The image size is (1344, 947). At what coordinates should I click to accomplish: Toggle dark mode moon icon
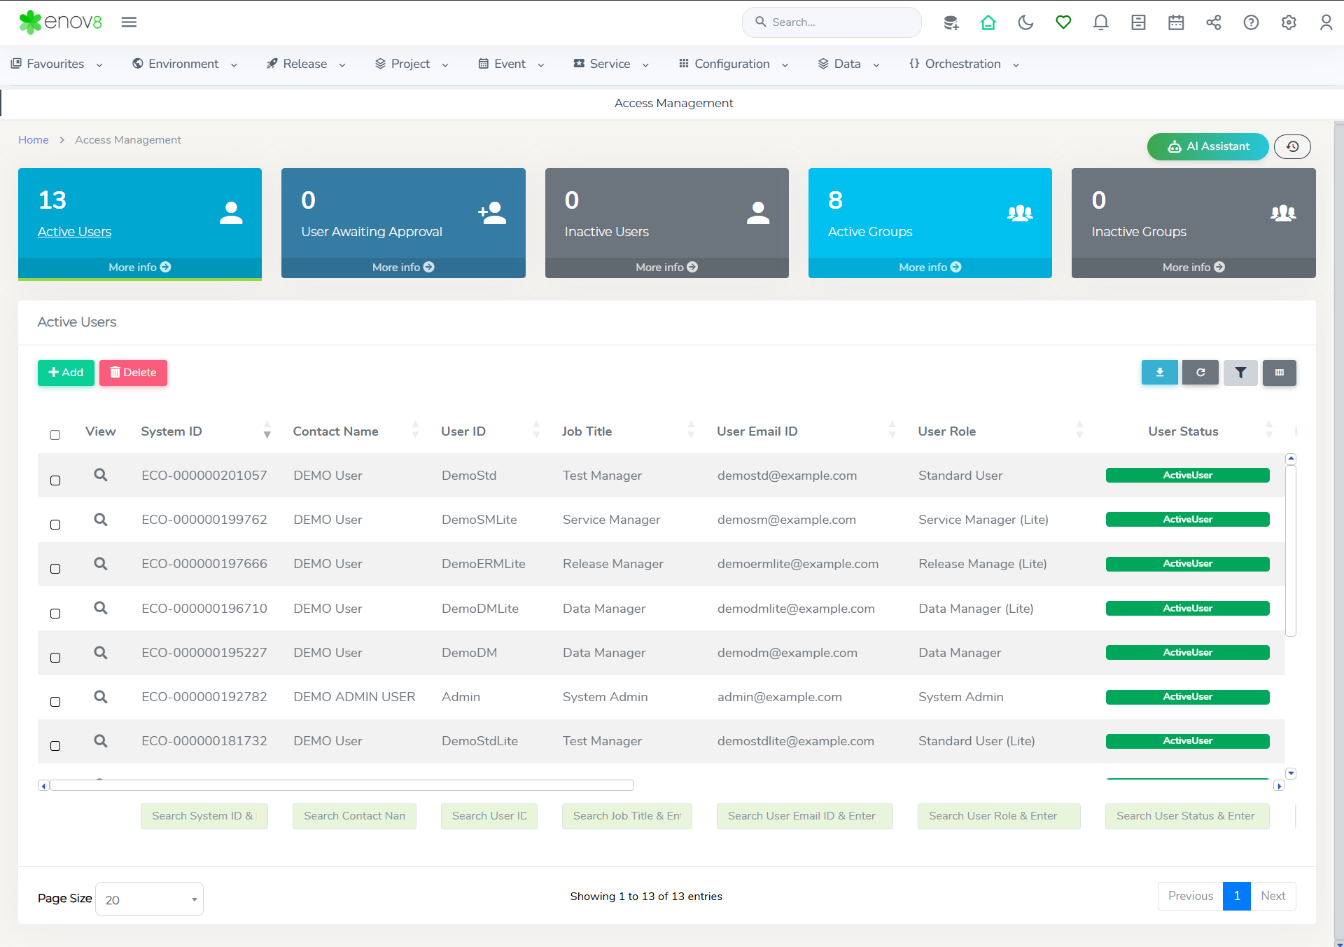(x=1025, y=22)
